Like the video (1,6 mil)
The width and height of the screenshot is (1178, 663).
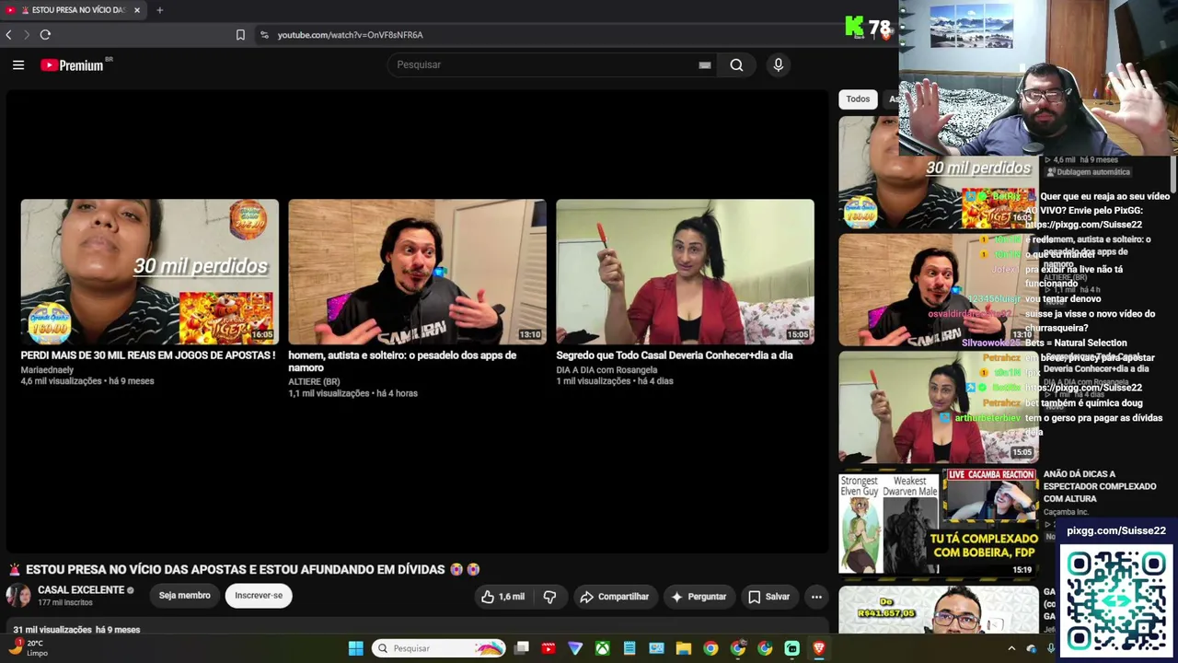[502, 597]
